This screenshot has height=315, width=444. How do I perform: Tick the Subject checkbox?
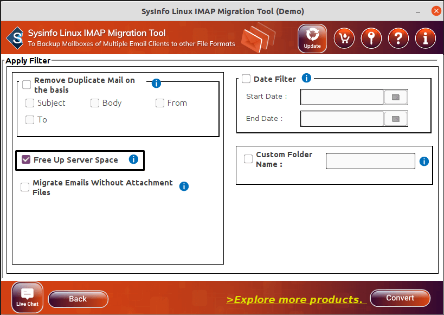(x=30, y=103)
